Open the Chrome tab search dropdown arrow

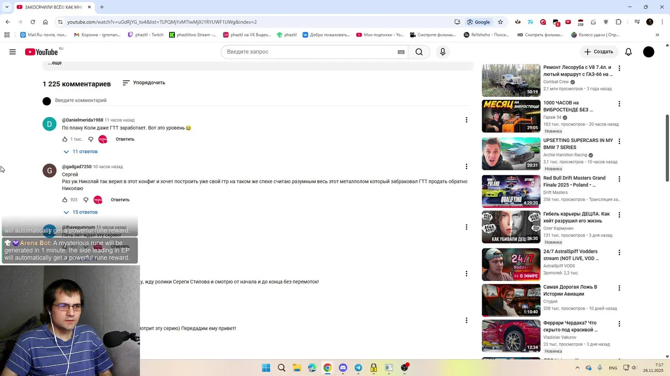click(7, 7)
